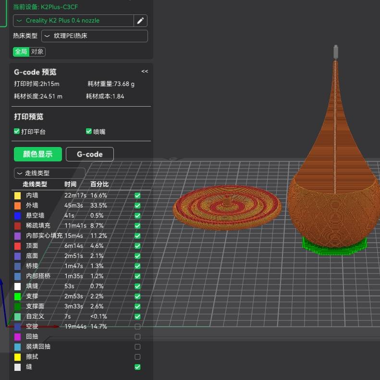Hide the 顶面 line type
380x380 pixels.
click(137, 246)
